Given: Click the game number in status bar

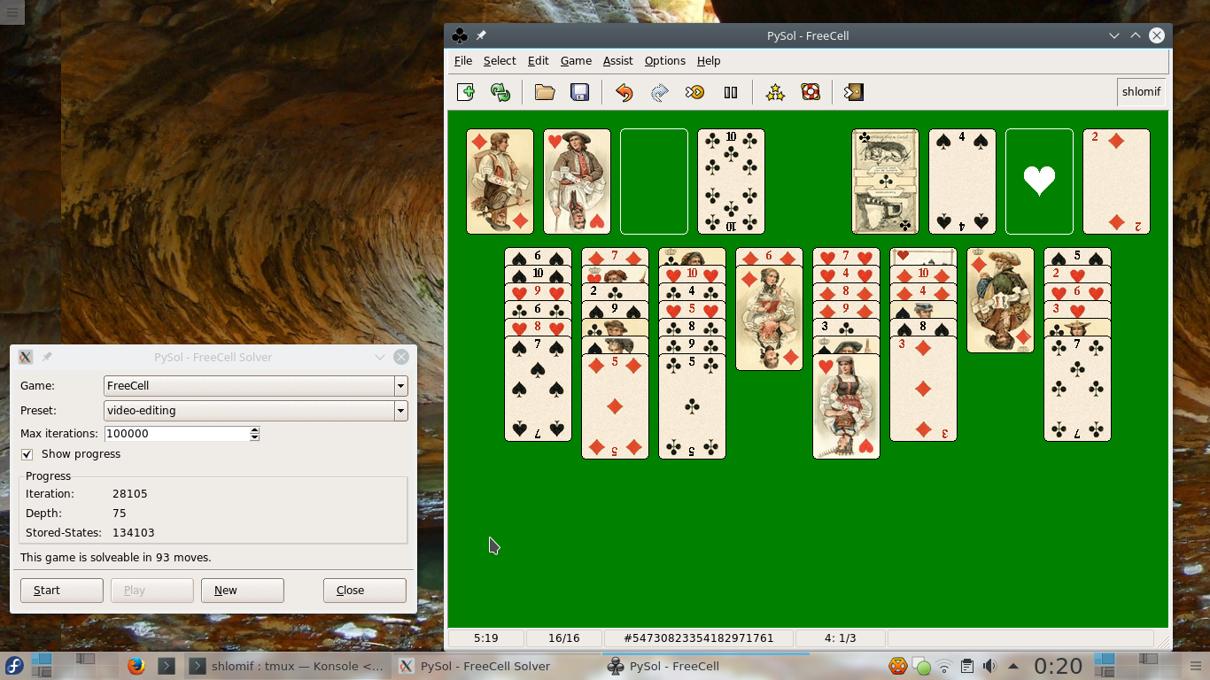Looking at the screenshot, I should coord(699,638).
